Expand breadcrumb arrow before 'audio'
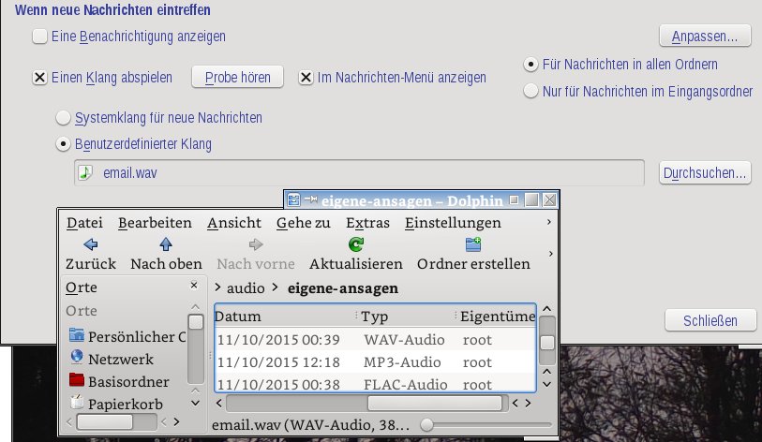The height and width of the screenshot is (442, 762). pos(218,288)
